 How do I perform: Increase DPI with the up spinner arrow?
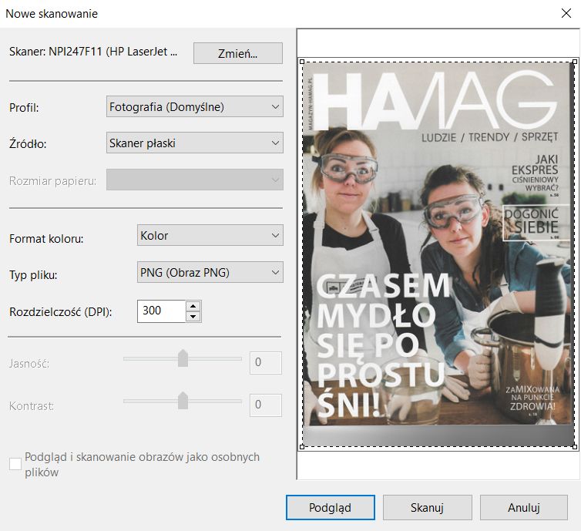tap(193, 306)
